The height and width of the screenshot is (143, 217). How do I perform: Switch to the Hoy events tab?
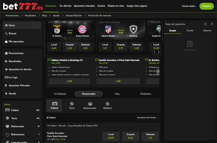click(x=117, y=94)
